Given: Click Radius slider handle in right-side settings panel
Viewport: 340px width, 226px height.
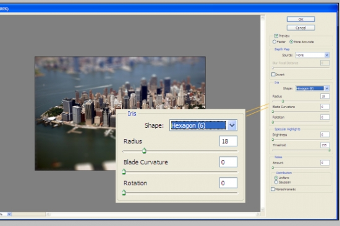Looking at the screenshot, I should (x=283, y=101).
